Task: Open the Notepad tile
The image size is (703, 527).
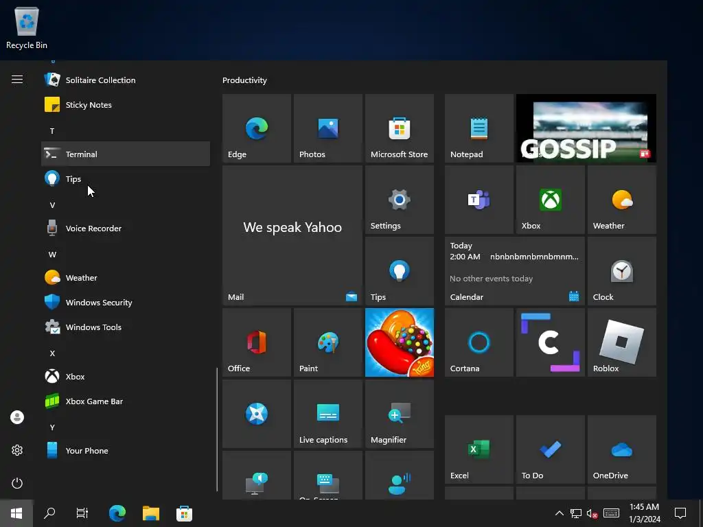Action: click(x=479, y=128)
